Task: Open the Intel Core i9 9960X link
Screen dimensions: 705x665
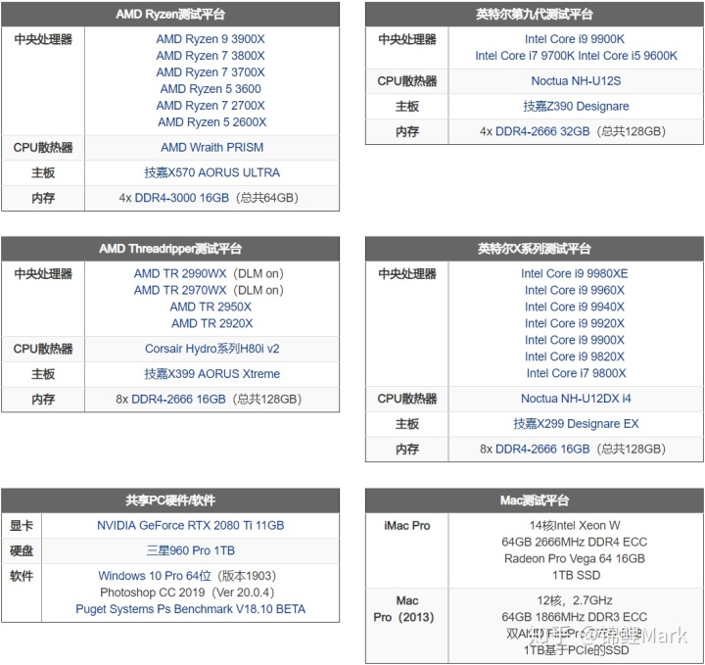Action: pos(575,291)
